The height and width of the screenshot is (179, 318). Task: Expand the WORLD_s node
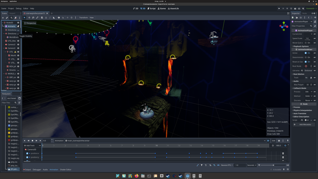pos(4,74)
